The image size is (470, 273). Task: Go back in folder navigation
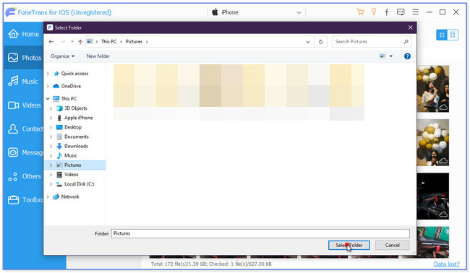pyautogui.click(x=51, y=42)
